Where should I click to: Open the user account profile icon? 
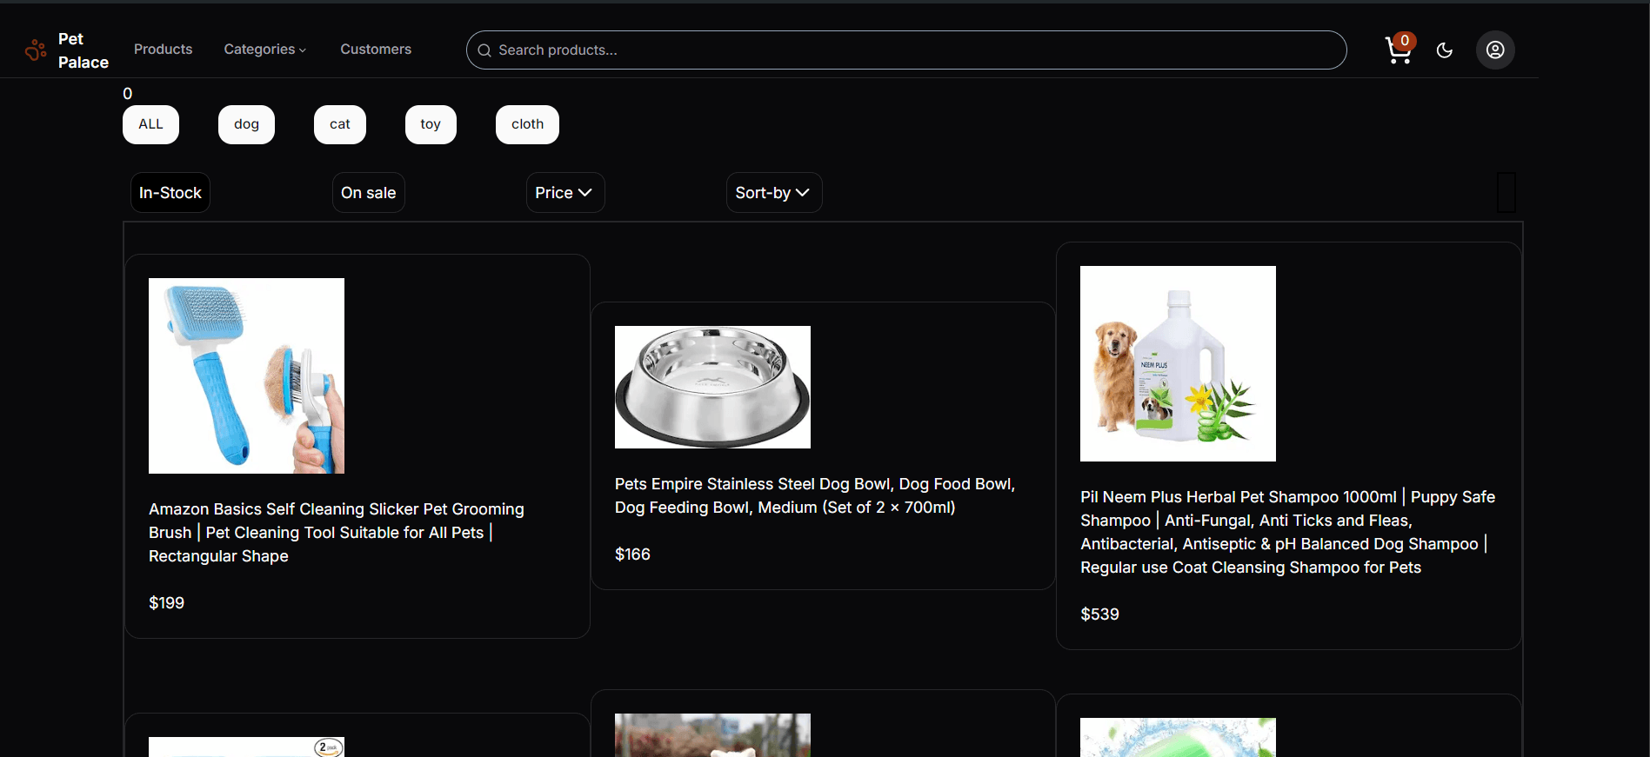(x=1495, y=50)
